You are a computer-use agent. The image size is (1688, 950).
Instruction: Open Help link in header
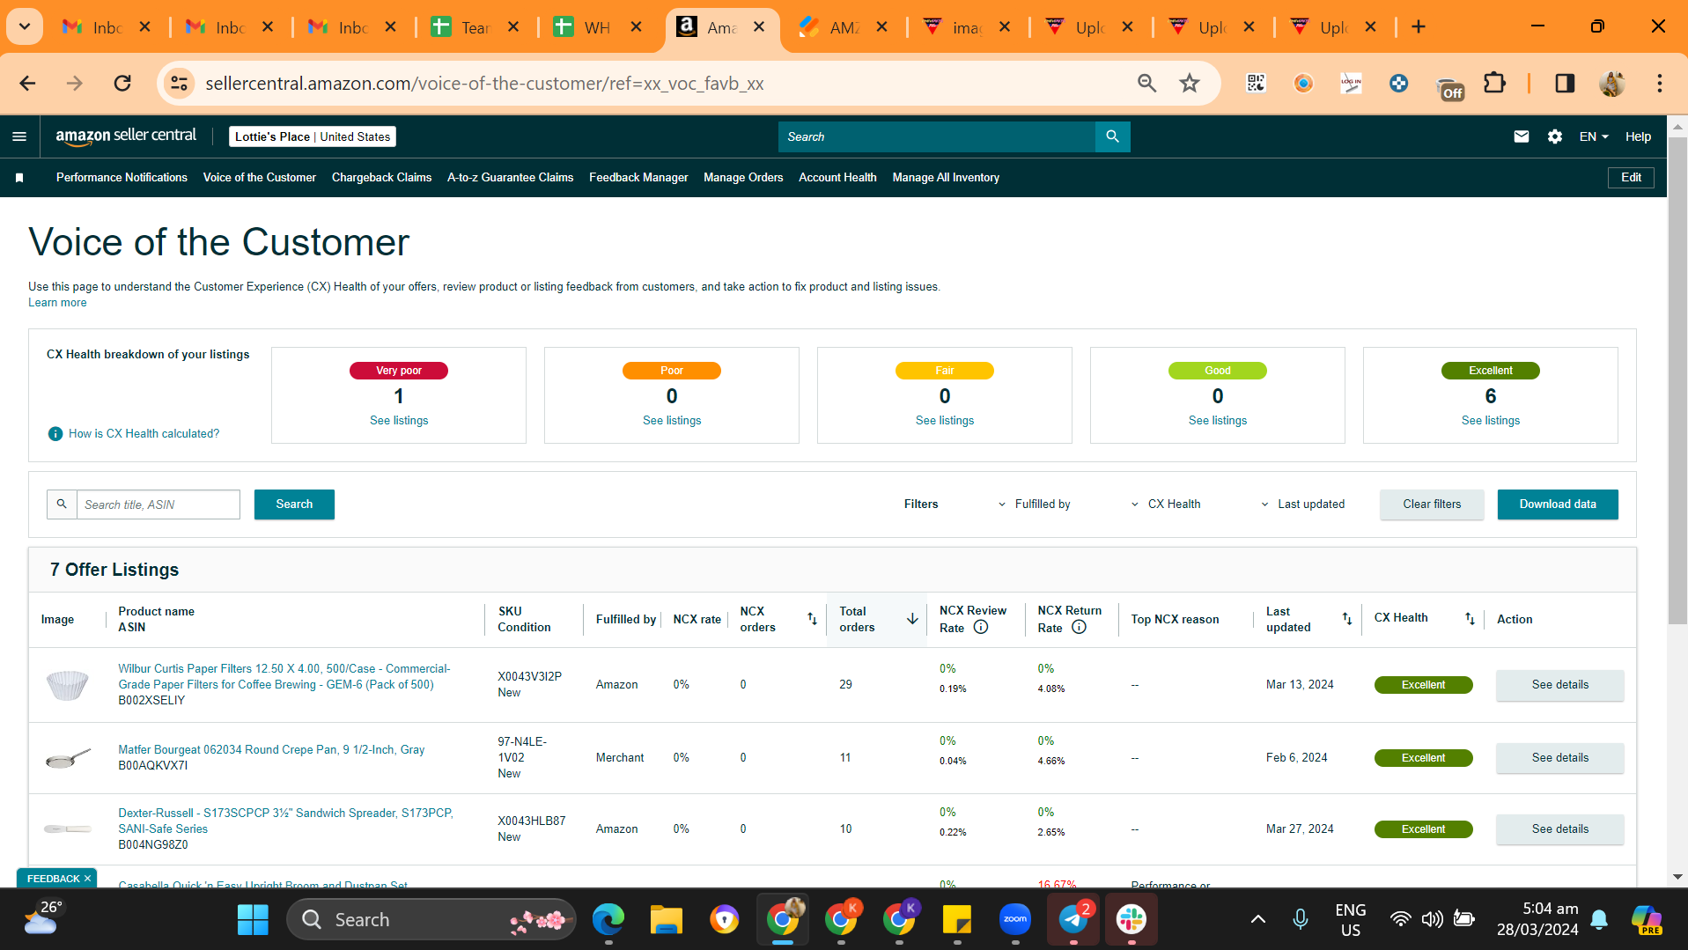click(x=1638, y=136)
